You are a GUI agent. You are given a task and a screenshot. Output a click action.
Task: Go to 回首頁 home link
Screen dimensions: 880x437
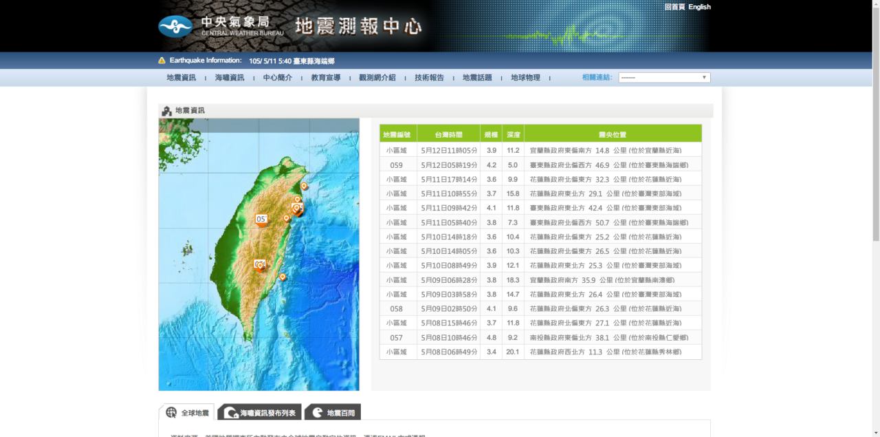(x=674, y=7)
